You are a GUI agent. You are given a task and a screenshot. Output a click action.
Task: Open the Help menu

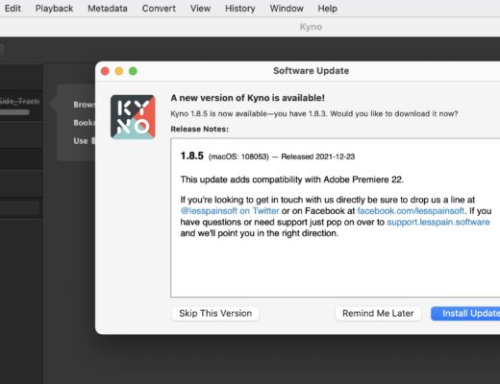click(327, 9)
